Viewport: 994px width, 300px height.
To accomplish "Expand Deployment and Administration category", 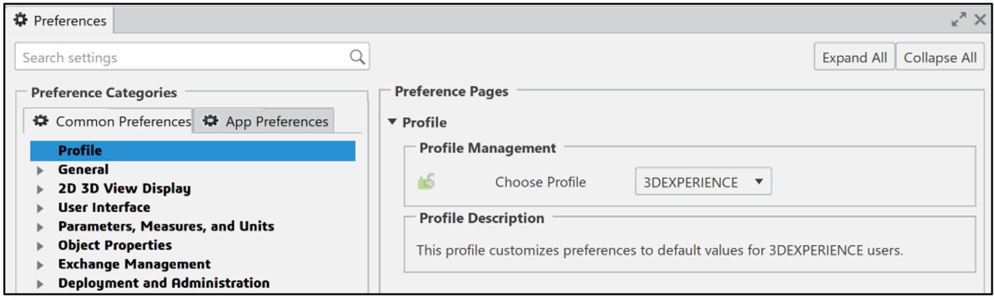I will pyautogui.click(x=41, y=284).
